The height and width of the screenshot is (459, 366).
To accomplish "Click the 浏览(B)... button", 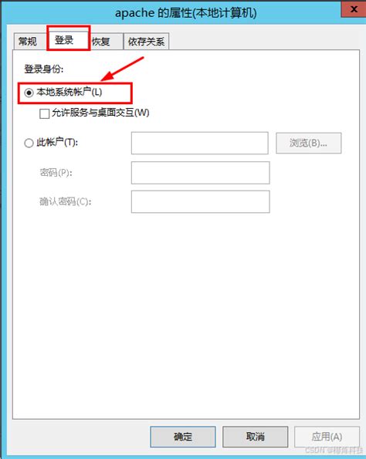I will point(309,143).
